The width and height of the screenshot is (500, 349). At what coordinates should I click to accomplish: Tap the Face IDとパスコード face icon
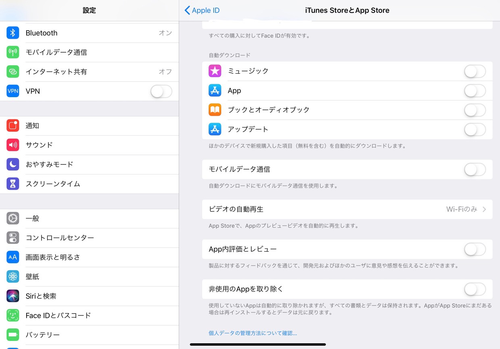click(13, 315)
